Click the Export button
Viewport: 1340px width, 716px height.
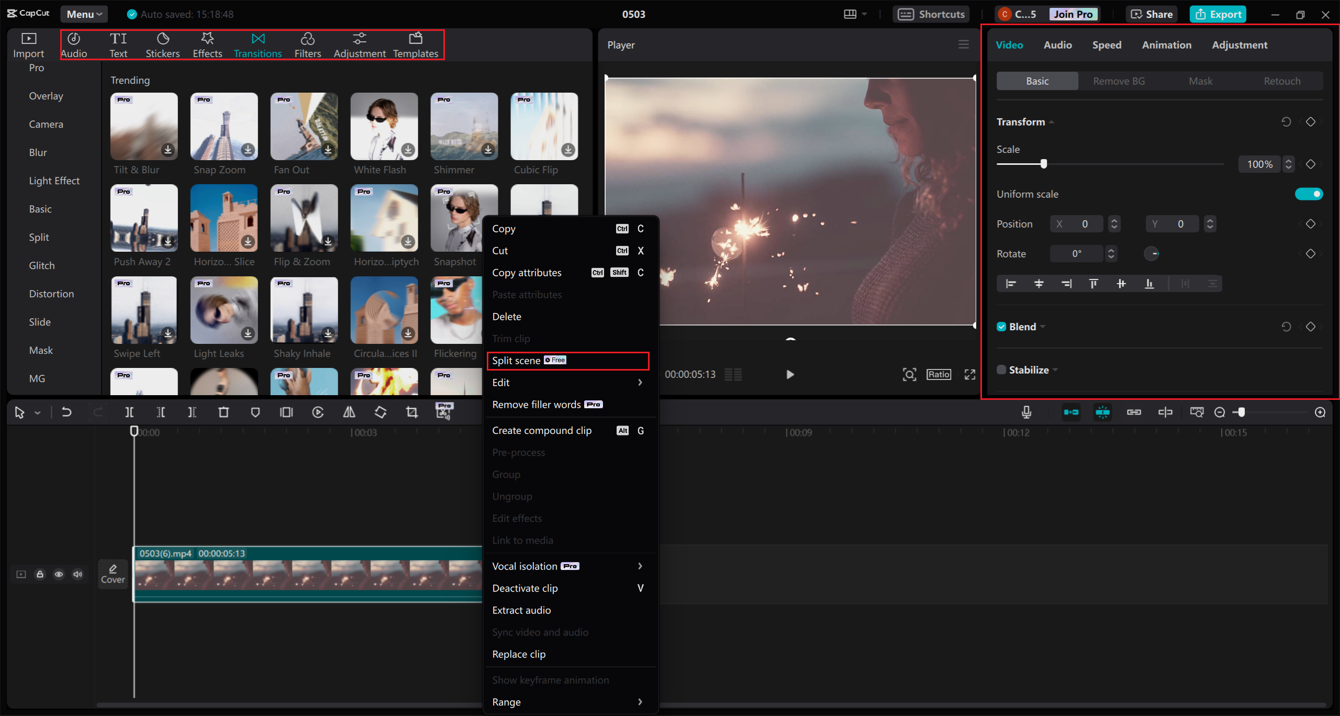1218,14
